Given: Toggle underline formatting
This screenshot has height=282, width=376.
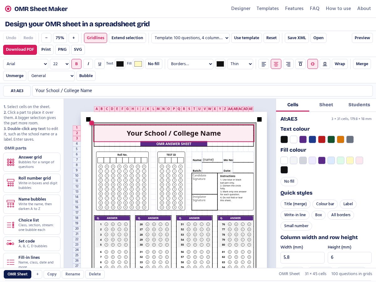Looking at the screenshot, I should pyautogui.click(x=100, y=64).
